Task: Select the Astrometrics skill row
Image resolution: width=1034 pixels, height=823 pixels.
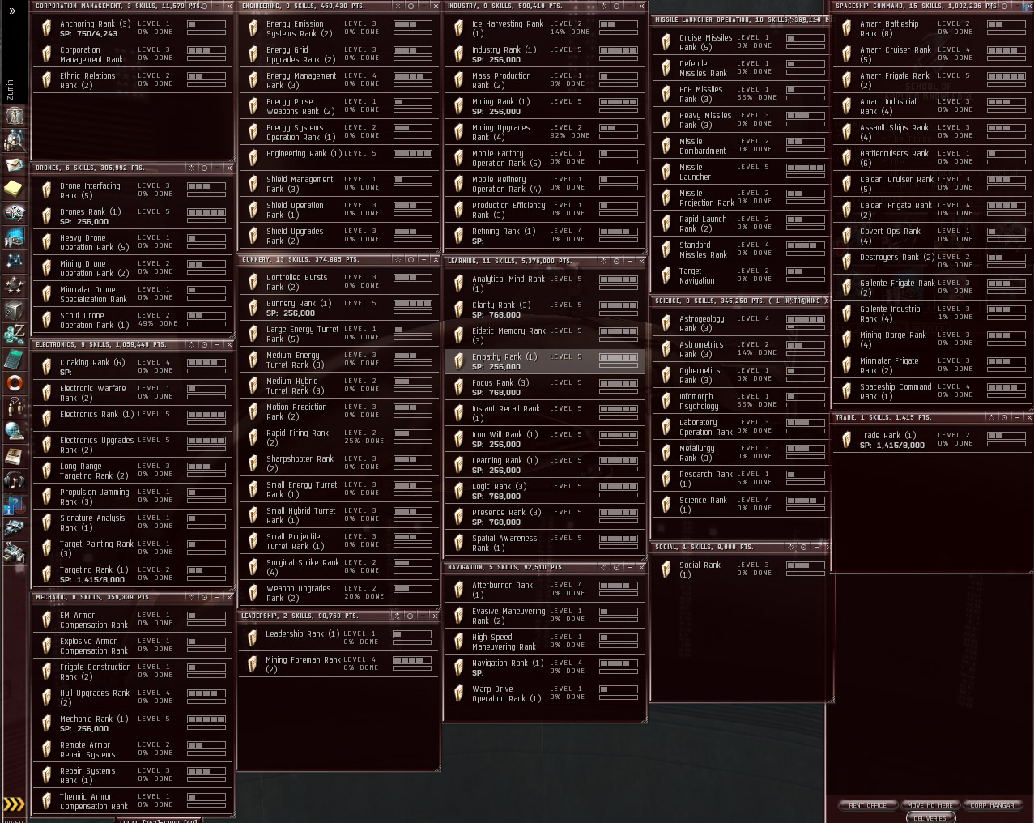Action: [x=740, y=349]
